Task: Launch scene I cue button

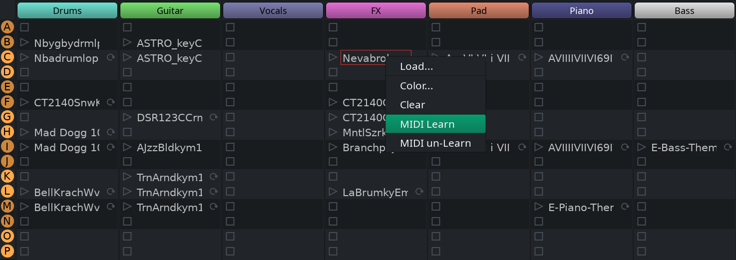Action: pyautogui.click(x=7, y=147)
